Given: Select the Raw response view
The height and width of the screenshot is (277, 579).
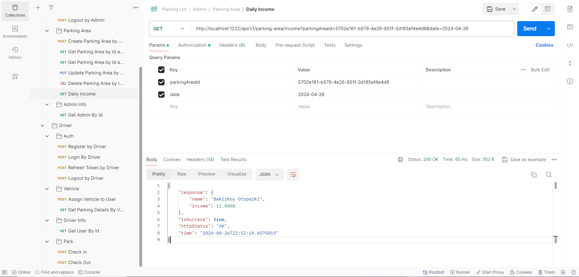Looking at the screenshot, I should click(182, 174).
